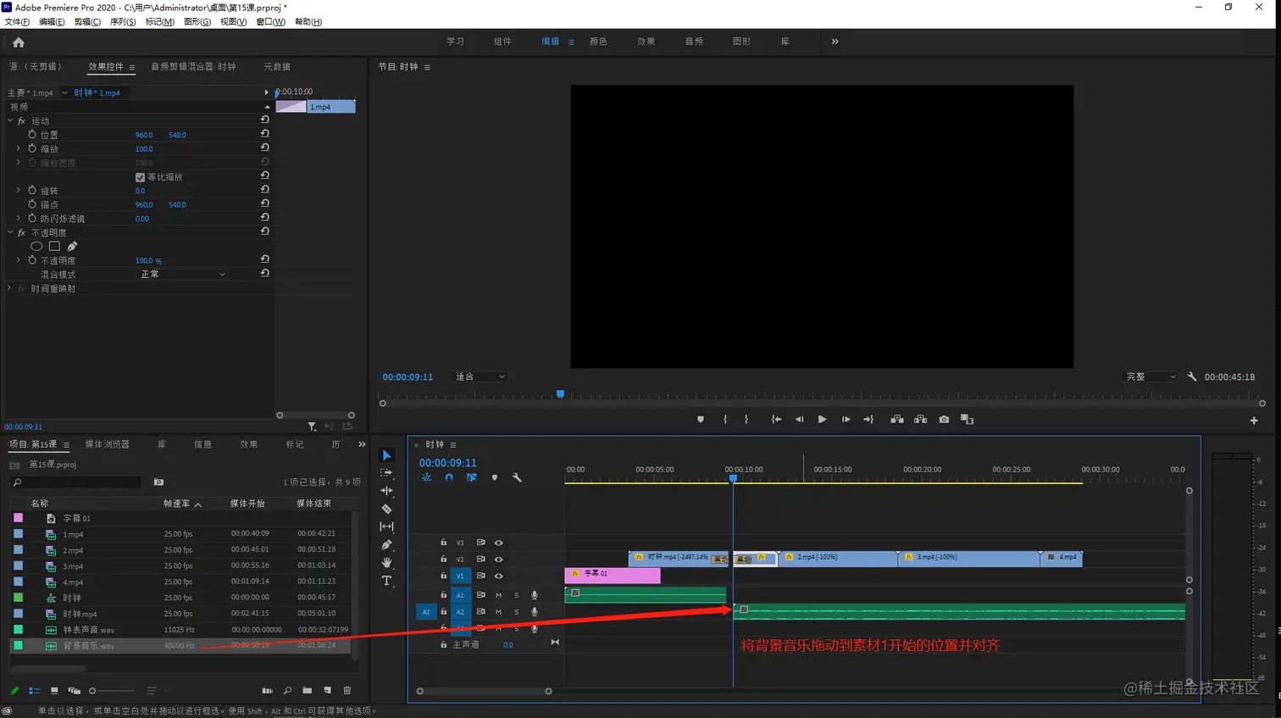
Task: Click Export Frame camera icon
Action: click(944, 420)
